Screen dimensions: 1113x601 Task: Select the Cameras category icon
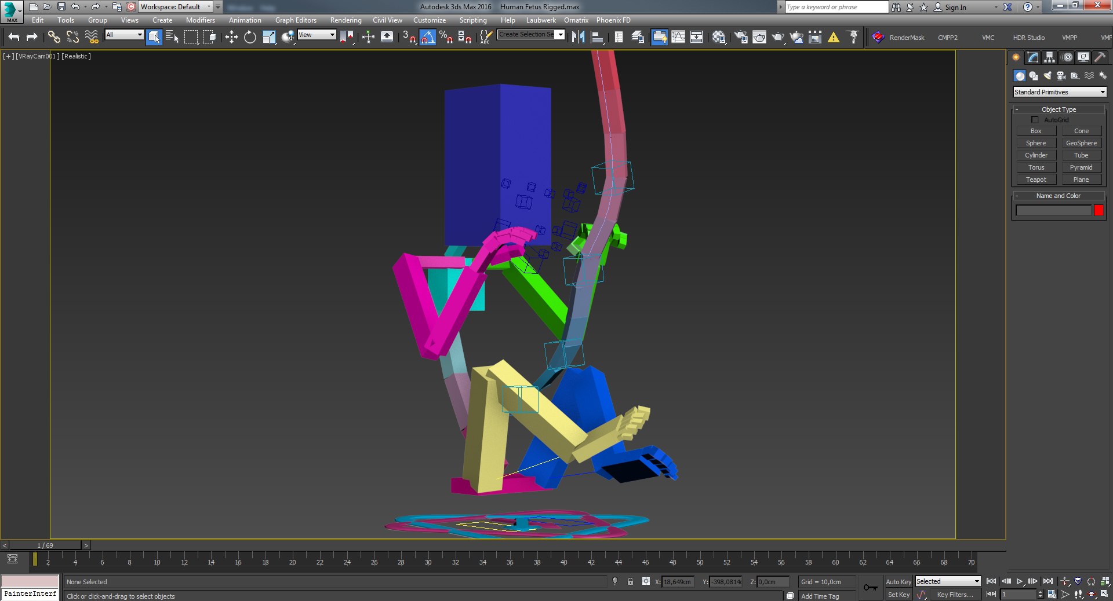click(x=1061, y=76)
